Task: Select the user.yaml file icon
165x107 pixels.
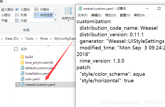Action: click(22, 79)
